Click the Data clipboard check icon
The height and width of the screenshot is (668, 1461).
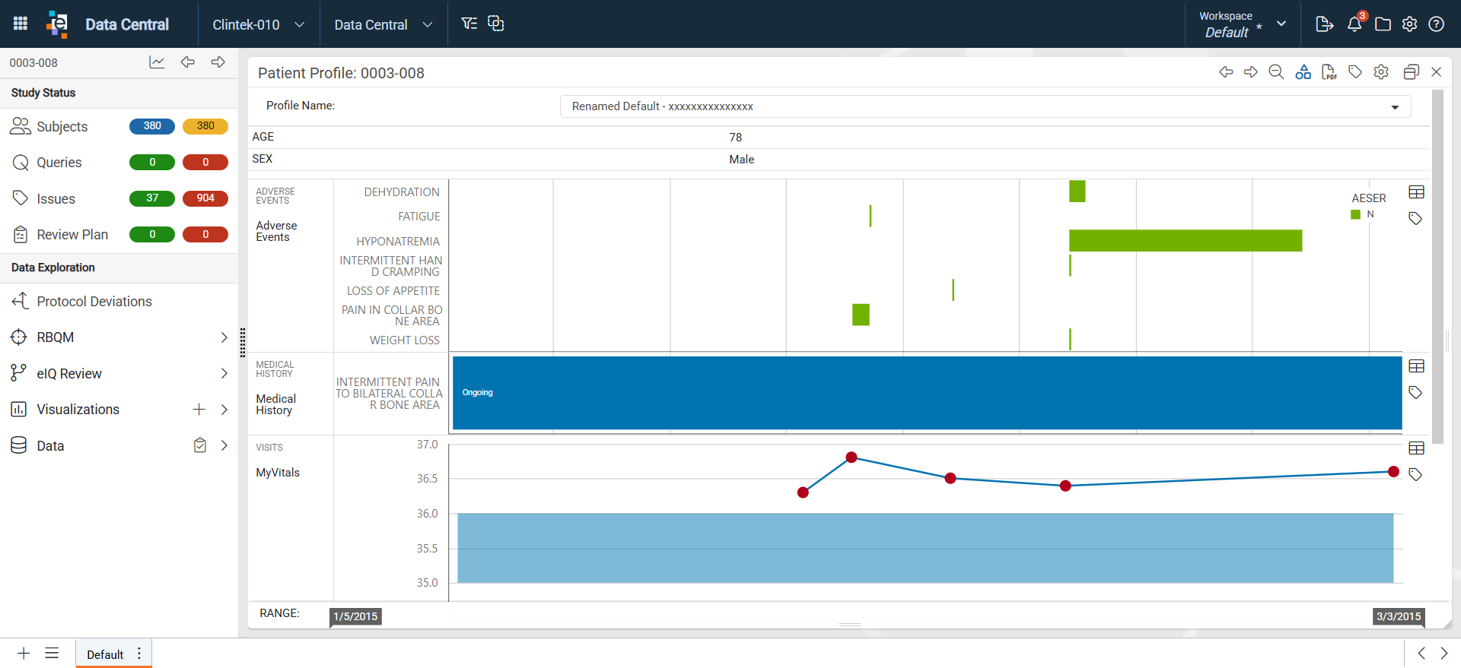[x=200, y=445]
